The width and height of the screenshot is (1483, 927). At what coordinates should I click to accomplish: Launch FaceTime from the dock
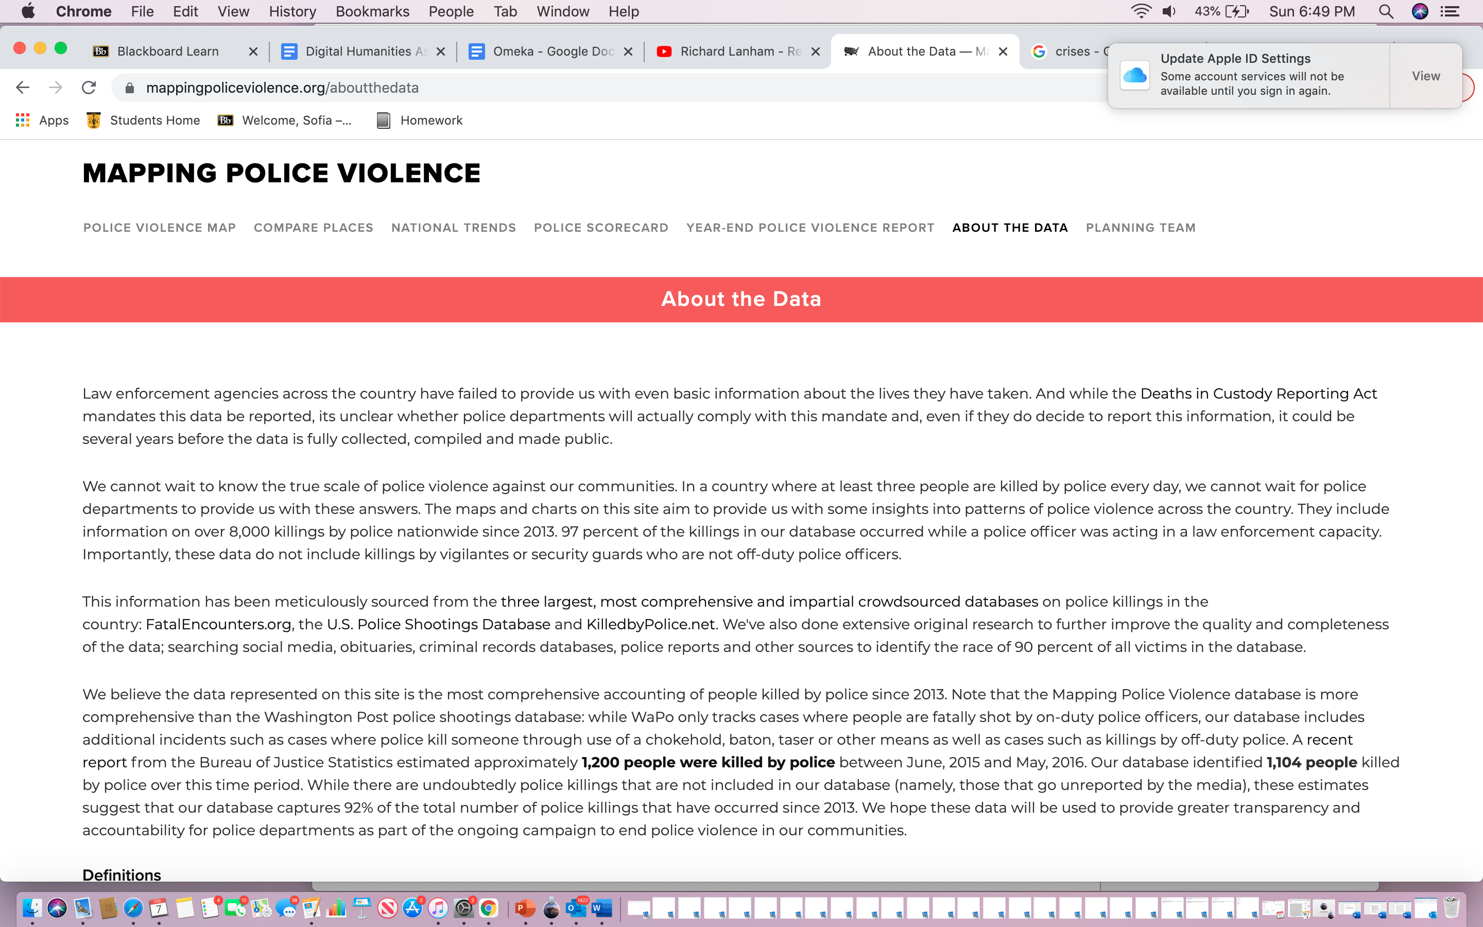pos(235,908)
